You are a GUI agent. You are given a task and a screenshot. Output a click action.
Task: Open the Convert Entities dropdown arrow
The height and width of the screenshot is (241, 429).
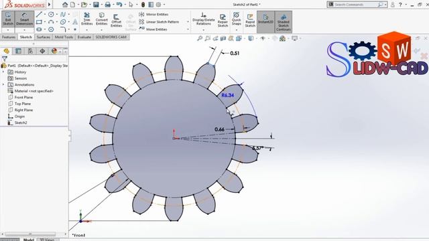point(101,29)
